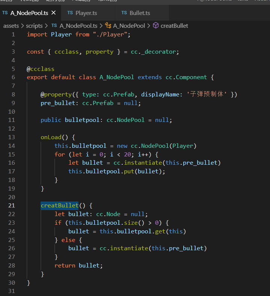
Task: Click 'extends' keyword on line 6
Action: click(x=149, y=77)
